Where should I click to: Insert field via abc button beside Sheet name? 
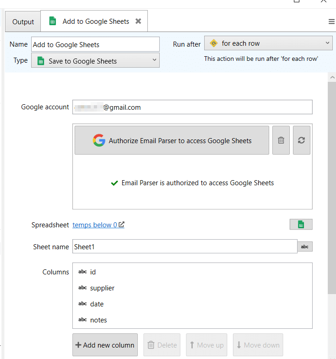[304, 246]
